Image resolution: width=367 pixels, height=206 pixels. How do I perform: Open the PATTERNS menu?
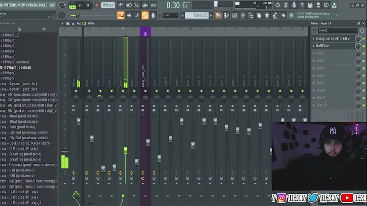click(10, 5)
